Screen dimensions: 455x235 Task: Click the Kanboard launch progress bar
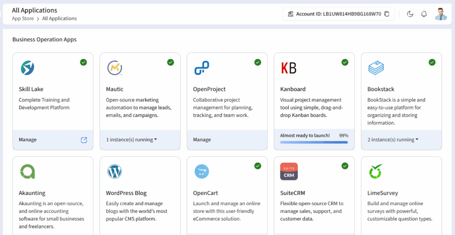point(314,143)
